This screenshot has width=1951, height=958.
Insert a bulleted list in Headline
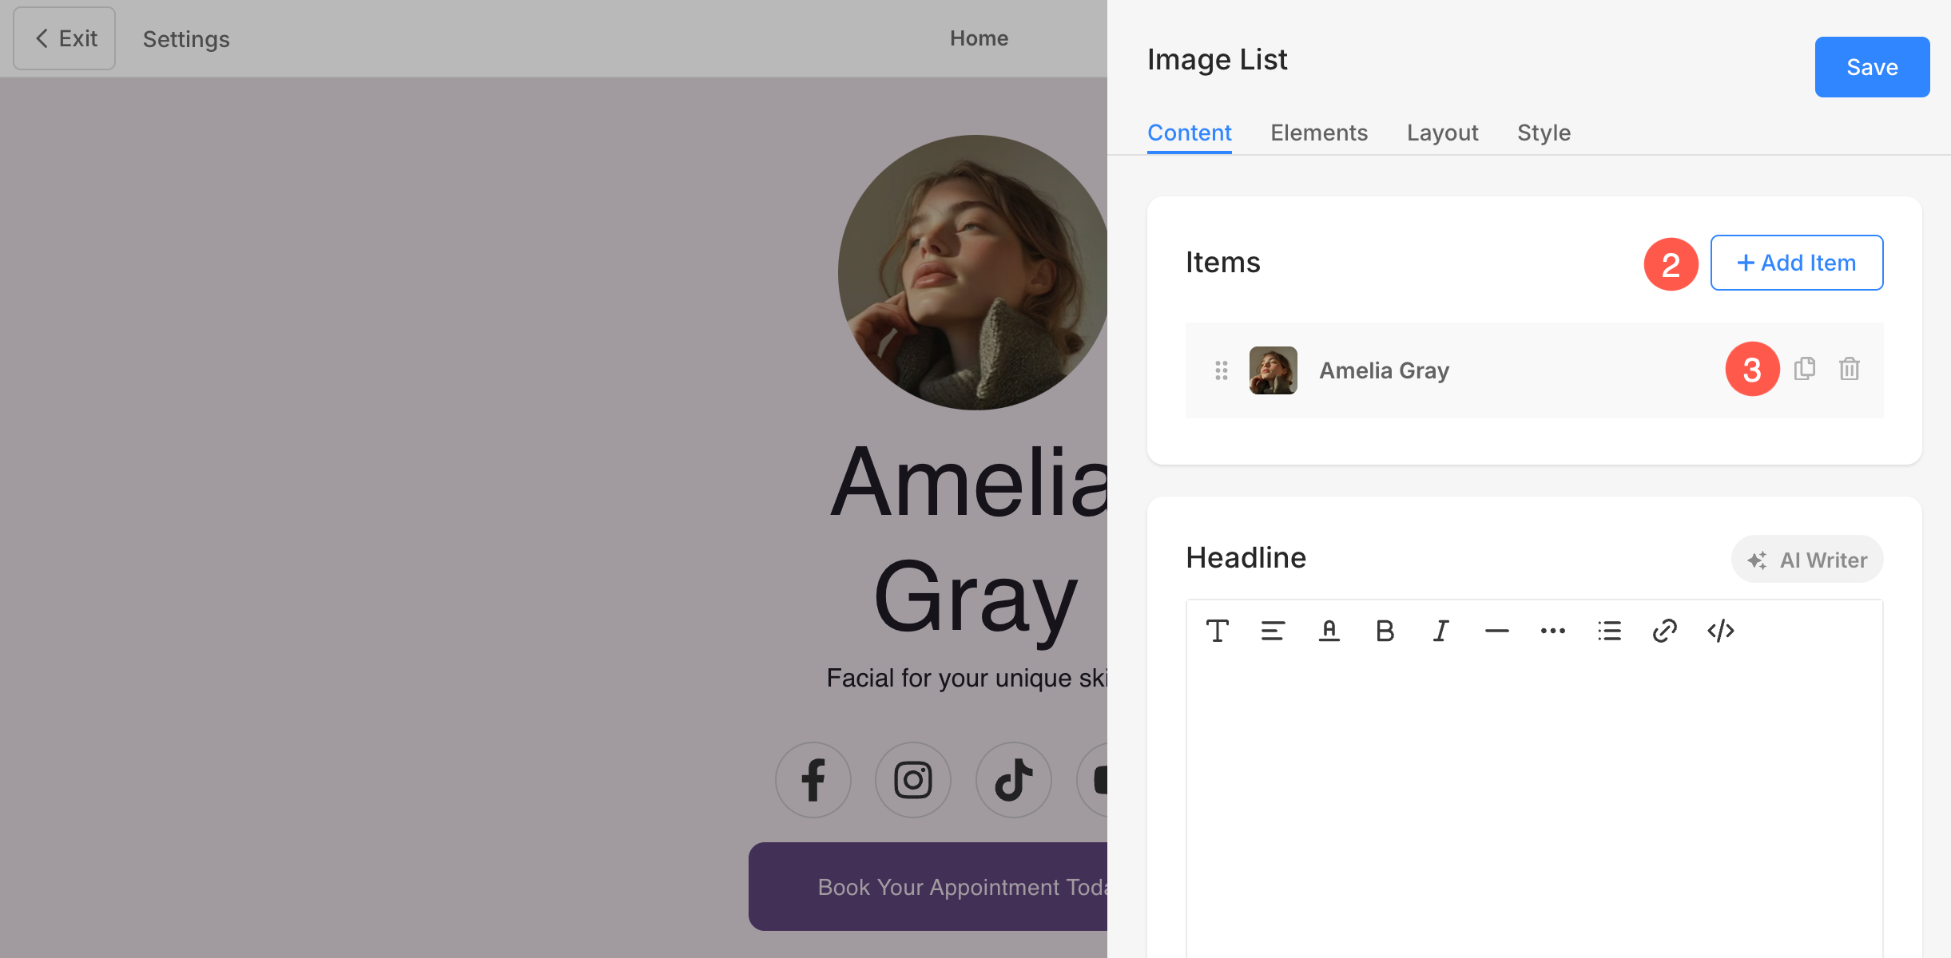1609,631
